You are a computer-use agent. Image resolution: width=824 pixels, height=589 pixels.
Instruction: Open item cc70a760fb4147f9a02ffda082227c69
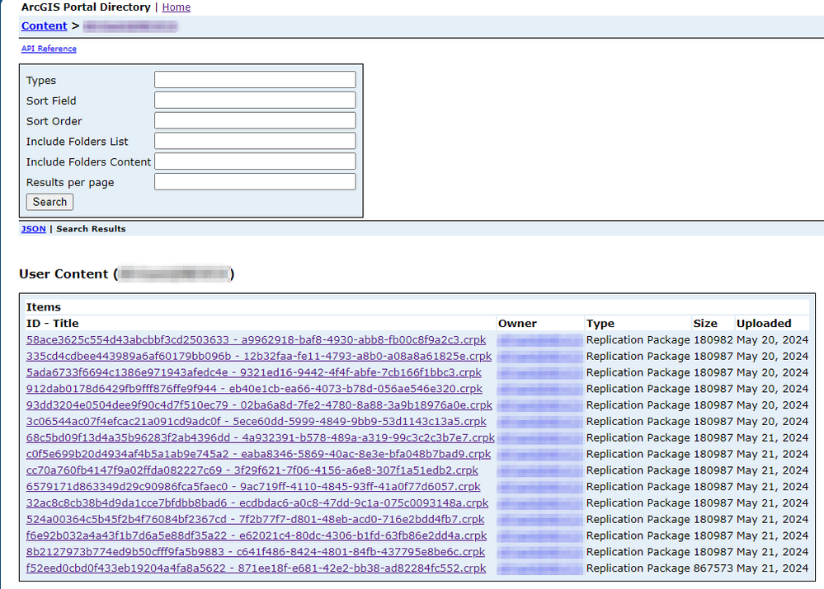coord(252,470)
